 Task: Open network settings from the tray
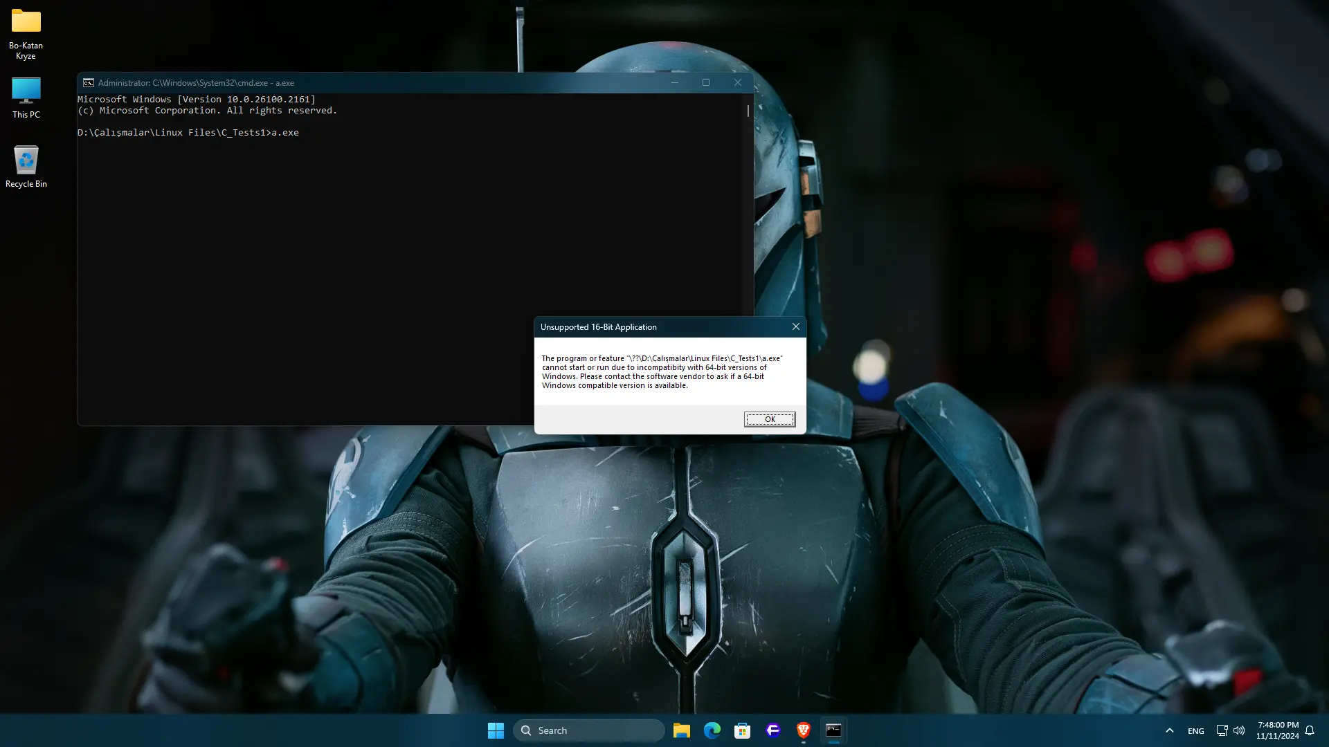pyautogui.click(x=1222, y=730)
